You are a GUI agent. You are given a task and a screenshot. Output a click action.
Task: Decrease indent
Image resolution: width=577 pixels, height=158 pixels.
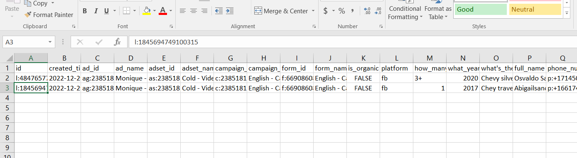coord(219,11)
